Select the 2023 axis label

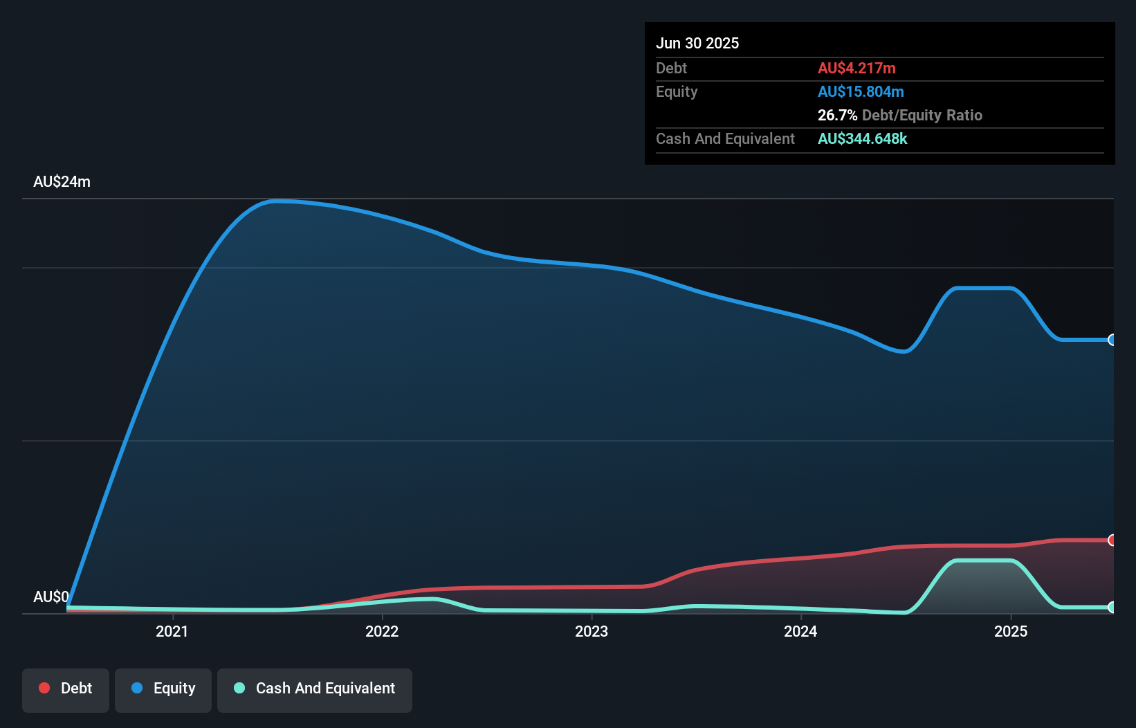[592, 631]
